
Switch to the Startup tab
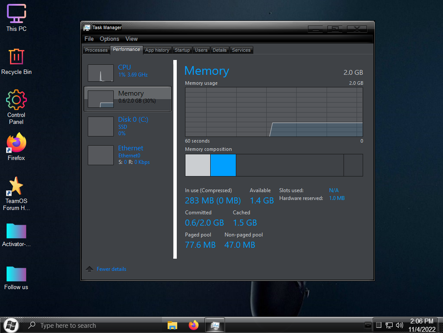182,50
